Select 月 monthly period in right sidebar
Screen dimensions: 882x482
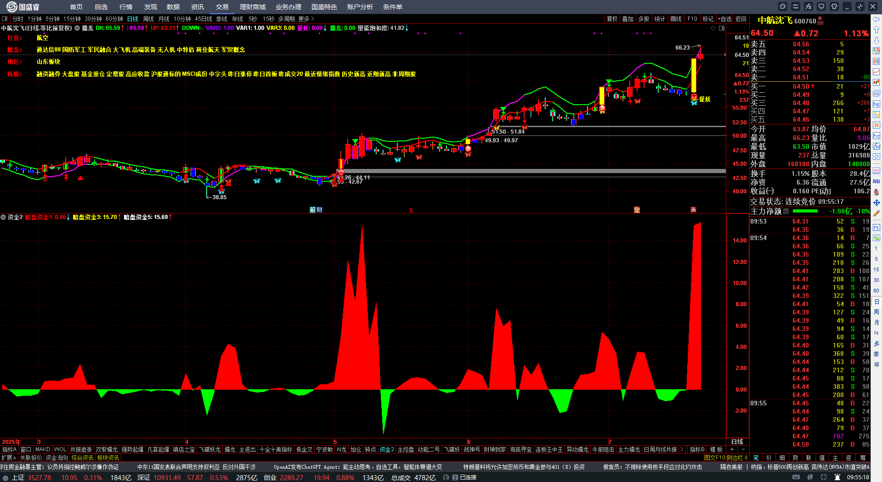[876, 322]
